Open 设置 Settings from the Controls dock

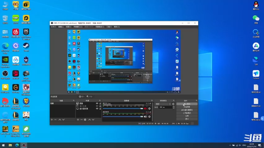[187, 116]
